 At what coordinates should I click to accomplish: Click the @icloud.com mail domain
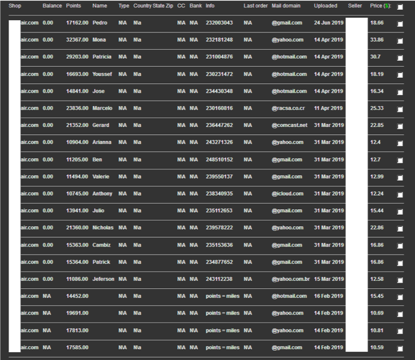288,194
